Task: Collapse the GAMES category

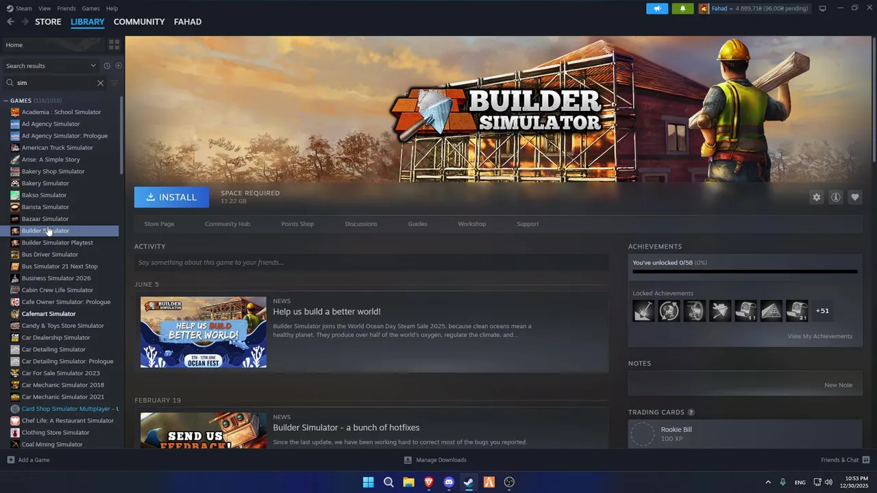Action: (x=5, y=101)
